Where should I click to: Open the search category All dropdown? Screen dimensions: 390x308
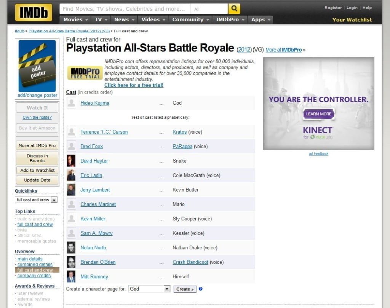pos(209,9)
